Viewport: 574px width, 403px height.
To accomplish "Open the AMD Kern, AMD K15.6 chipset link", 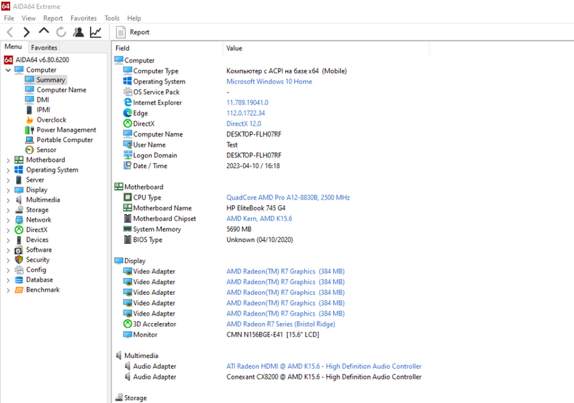I will [259, 218].
